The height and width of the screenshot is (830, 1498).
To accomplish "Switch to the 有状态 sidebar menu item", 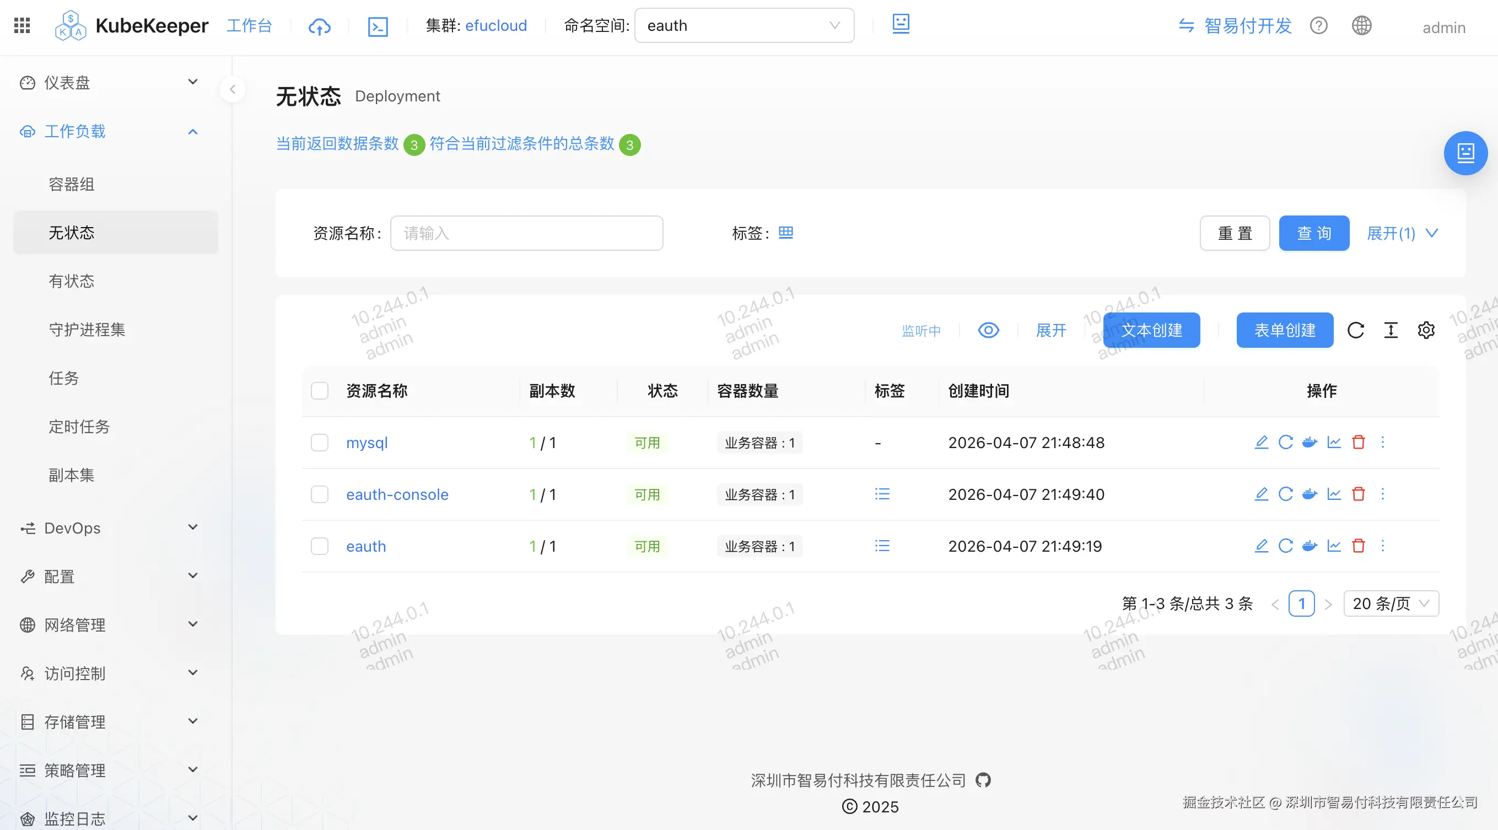I will point(72,281).
